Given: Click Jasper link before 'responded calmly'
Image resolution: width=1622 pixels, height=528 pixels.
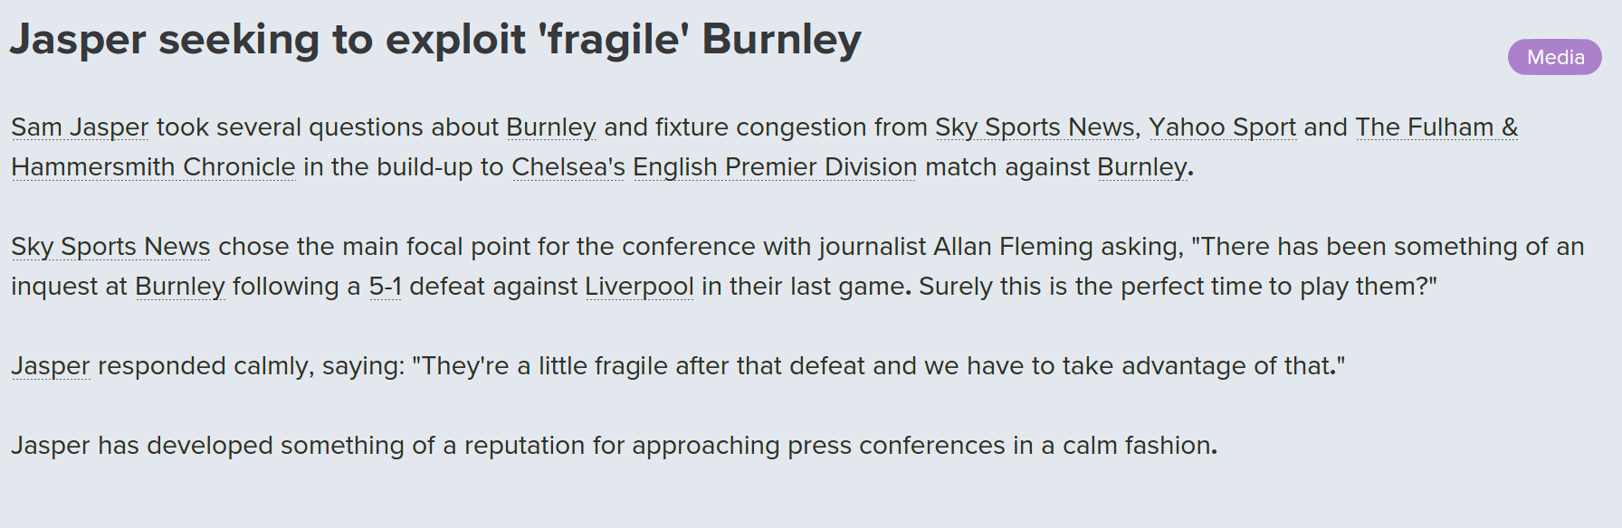Looking at the screenshot, I should click(x=51, y=366).
